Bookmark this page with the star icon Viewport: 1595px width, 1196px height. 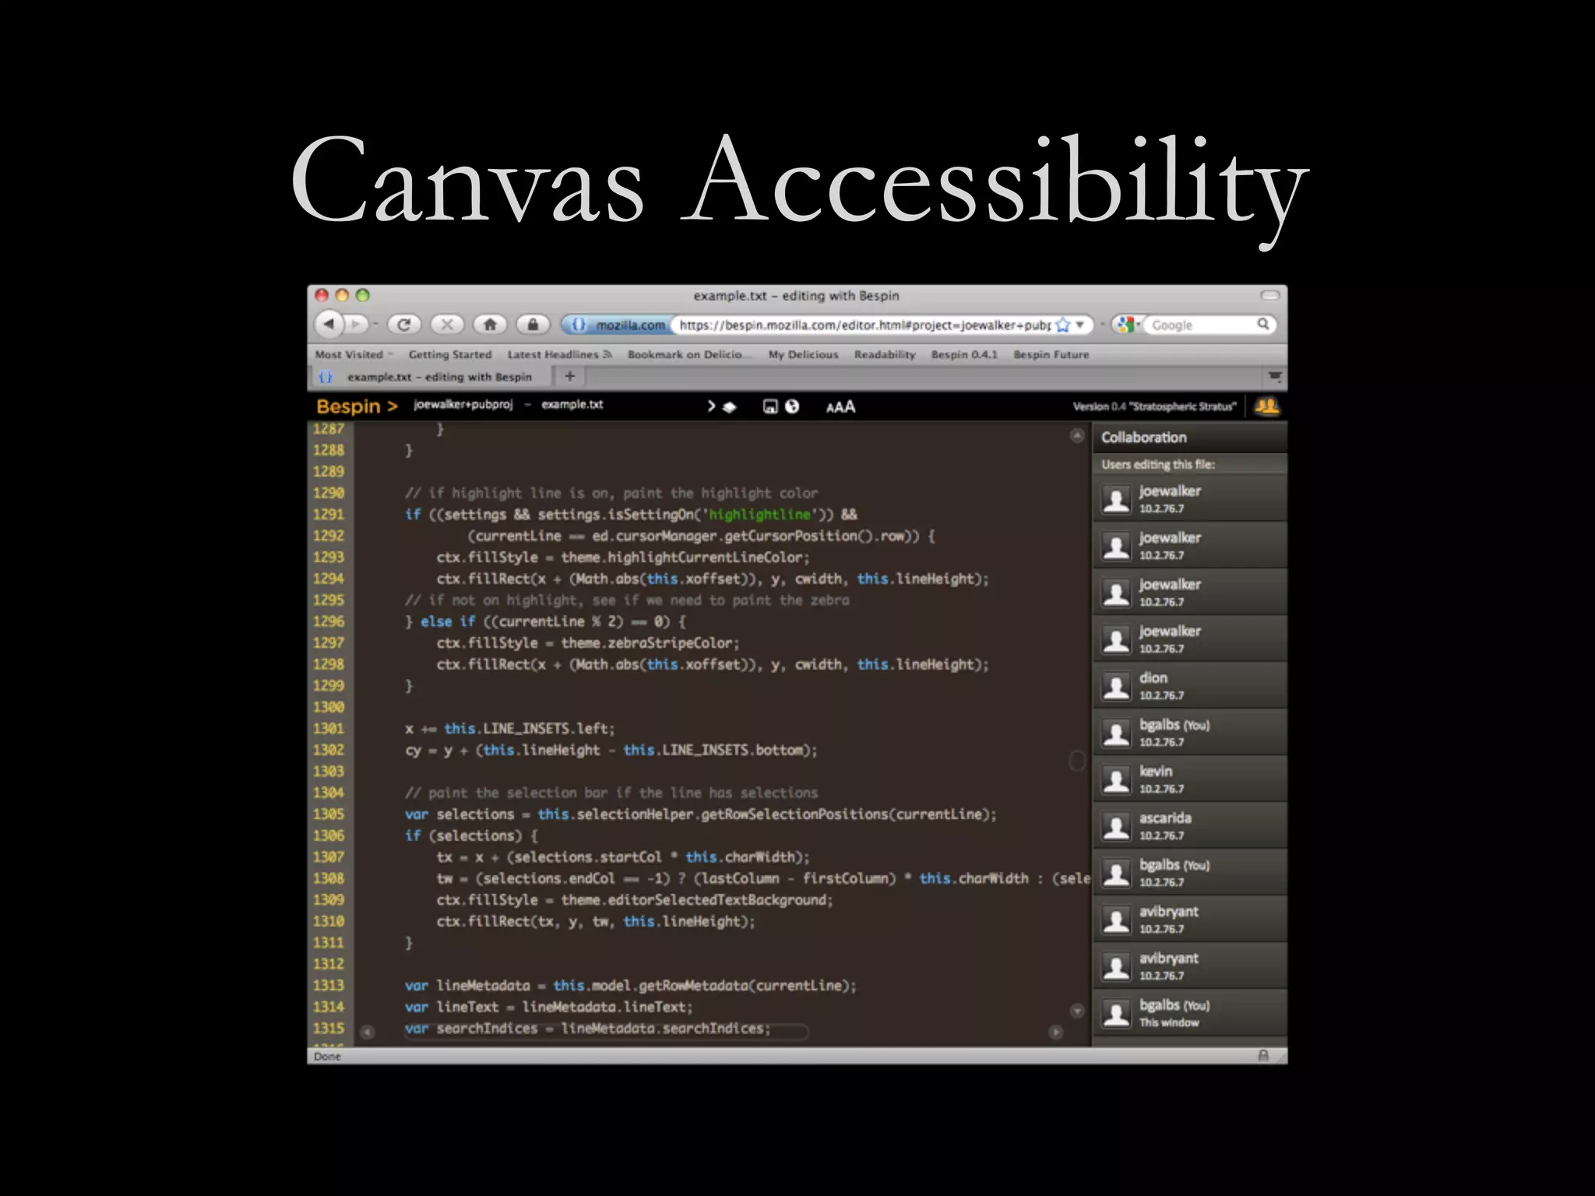[x=1063, y=325]
